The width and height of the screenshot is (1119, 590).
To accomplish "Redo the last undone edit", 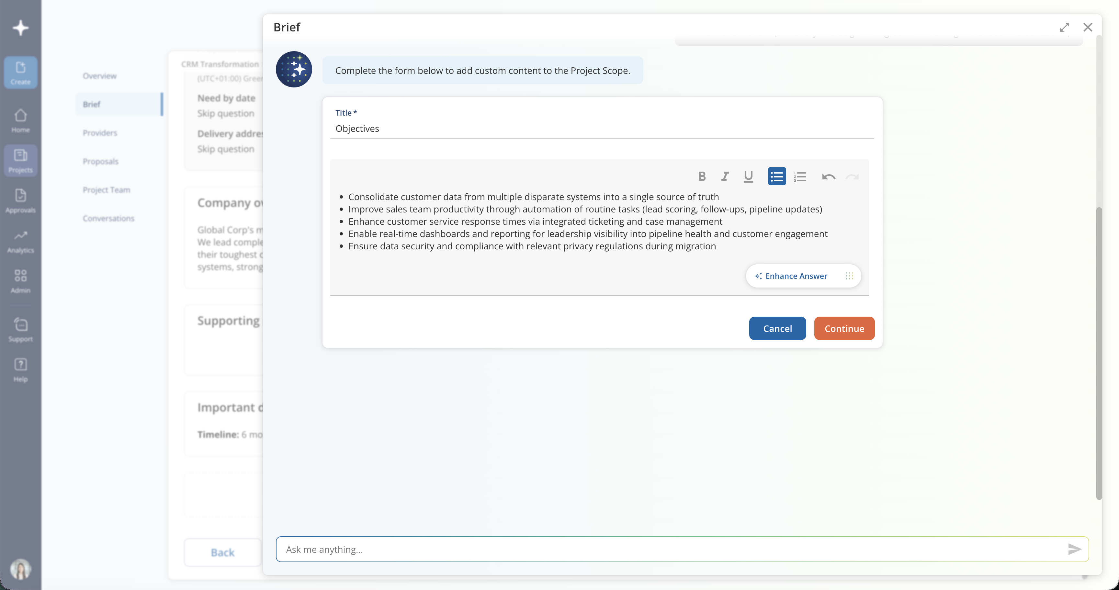I will 852,176.
